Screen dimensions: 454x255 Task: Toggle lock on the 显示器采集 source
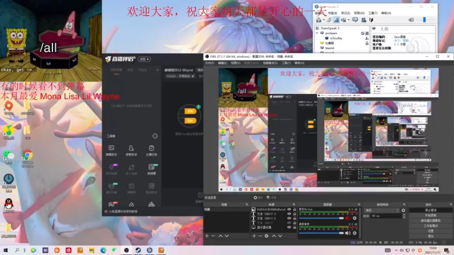click(295, 227)
